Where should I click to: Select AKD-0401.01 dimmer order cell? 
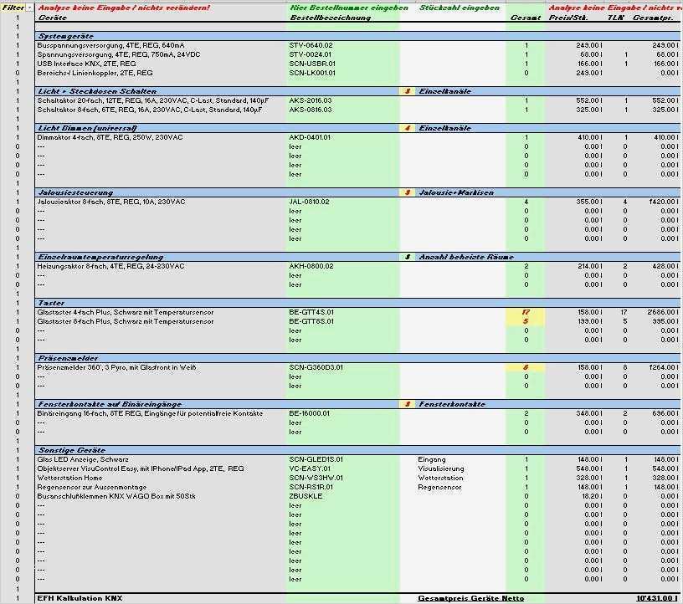click(343, 137)
